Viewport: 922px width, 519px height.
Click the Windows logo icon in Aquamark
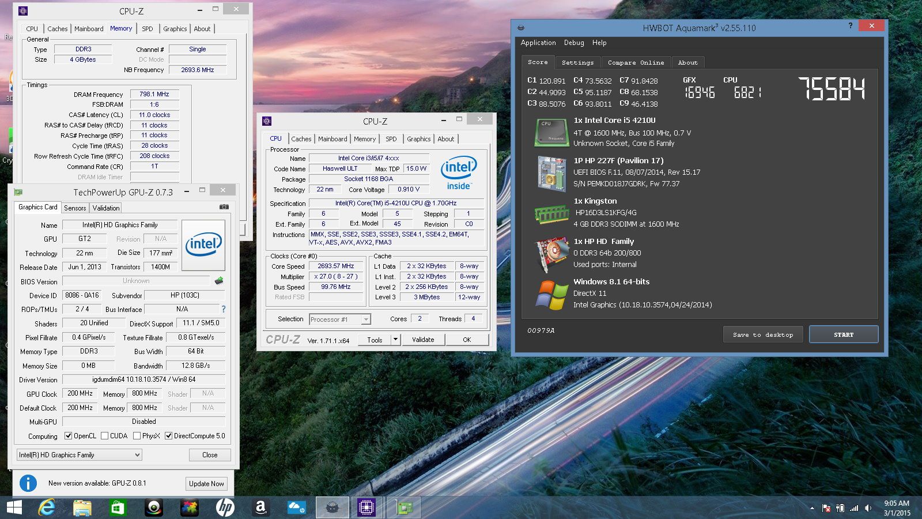pos(551,295)
